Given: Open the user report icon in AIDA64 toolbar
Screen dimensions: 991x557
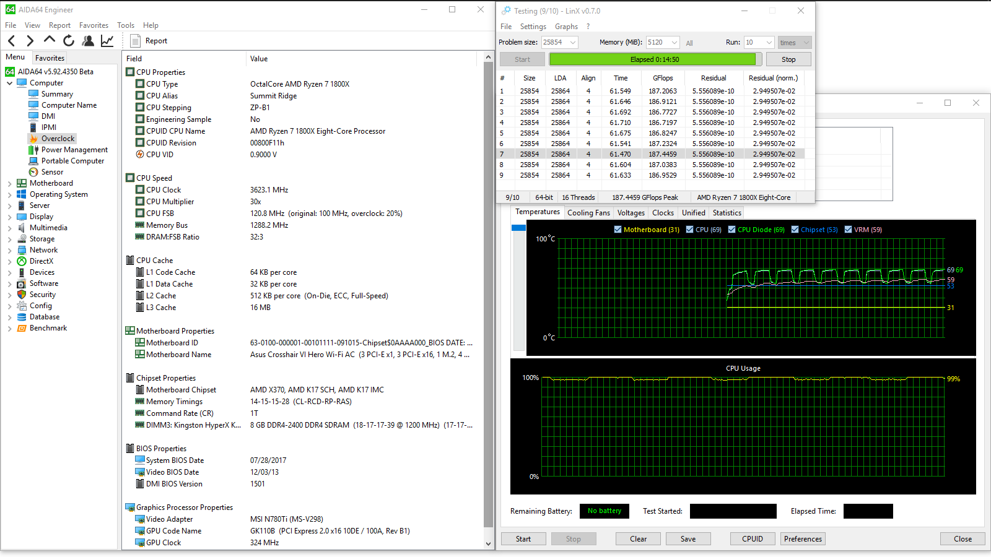Looking at the screenshot, I should 88,41.
